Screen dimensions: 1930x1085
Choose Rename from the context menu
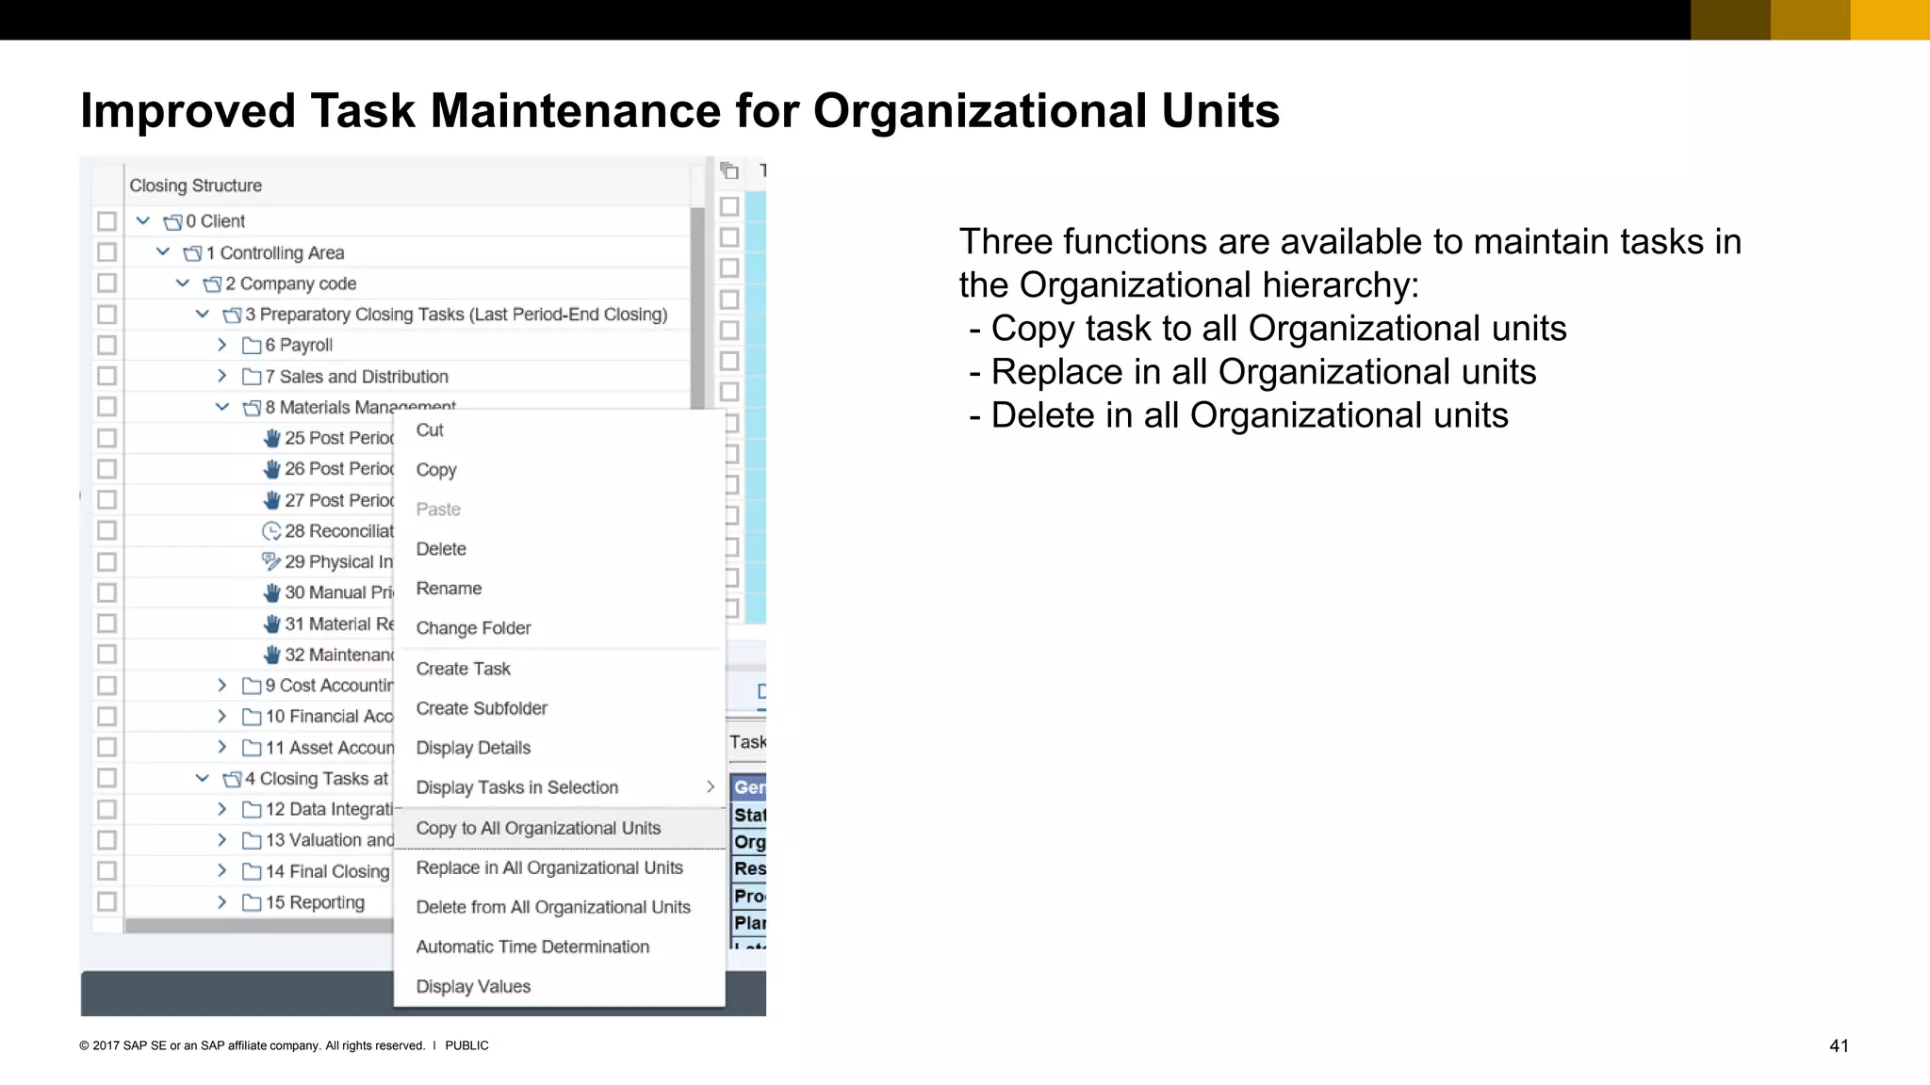449,589
